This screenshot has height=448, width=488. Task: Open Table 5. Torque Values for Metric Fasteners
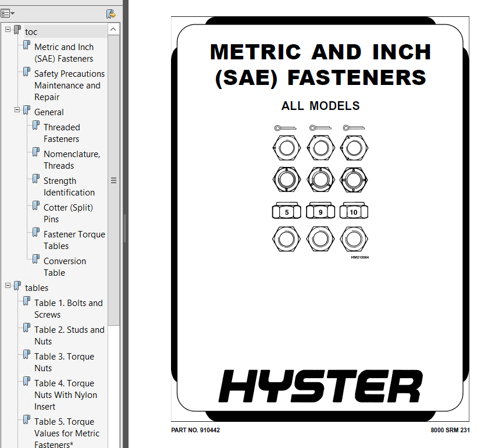click(x=67, y=433)
